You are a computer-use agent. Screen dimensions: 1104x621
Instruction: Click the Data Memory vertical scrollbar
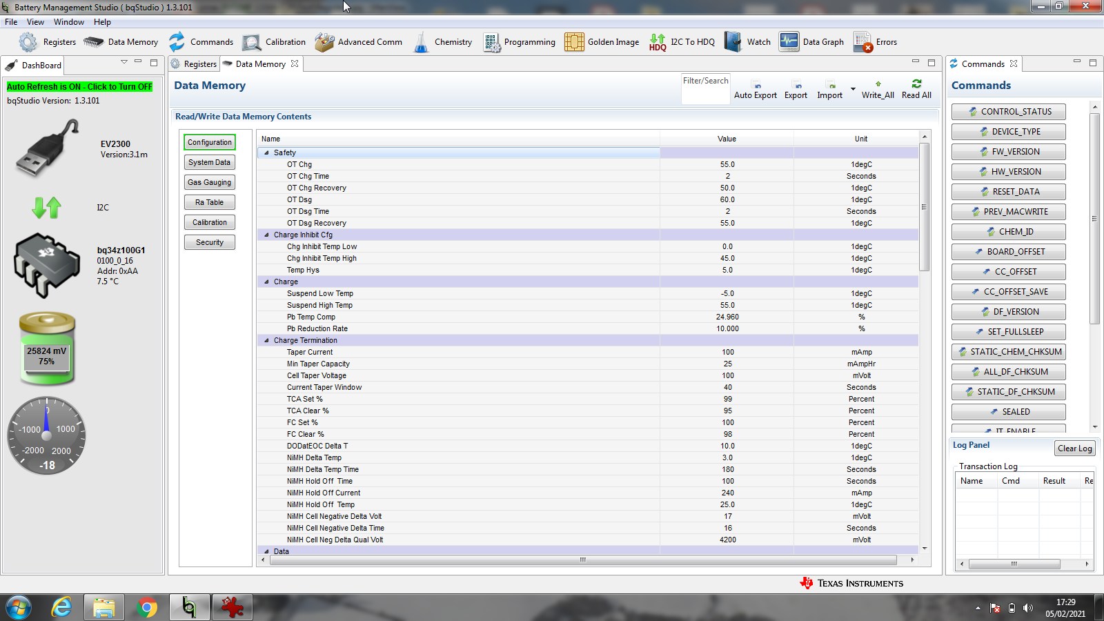click(925, 206)
